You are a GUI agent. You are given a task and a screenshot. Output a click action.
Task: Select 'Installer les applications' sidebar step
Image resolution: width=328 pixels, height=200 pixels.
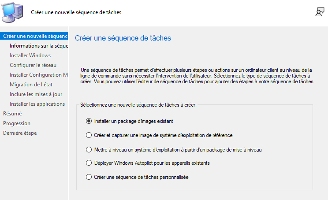tap(37, 104)
